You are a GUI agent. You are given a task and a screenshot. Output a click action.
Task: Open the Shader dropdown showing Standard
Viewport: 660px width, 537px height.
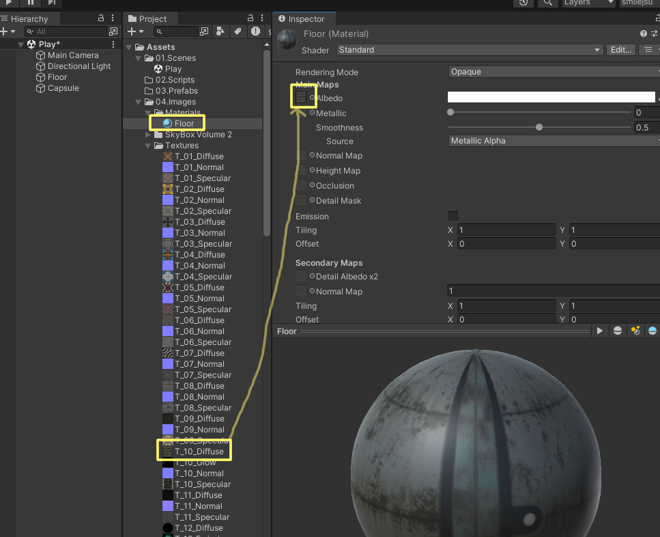pyautogui.click(x=470, y=50)
